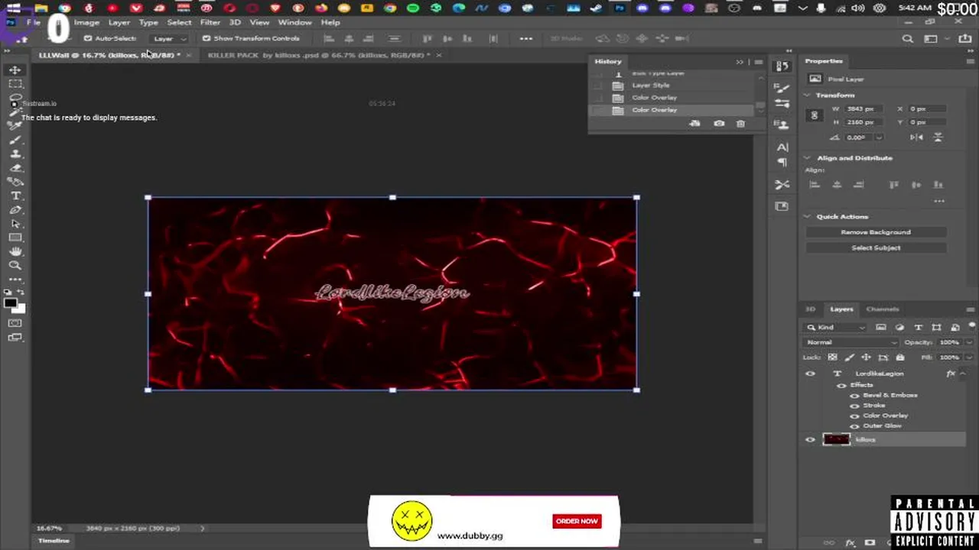Select the Hand tool
This screenshot has width=979, height=550.
tap(15, 251)
